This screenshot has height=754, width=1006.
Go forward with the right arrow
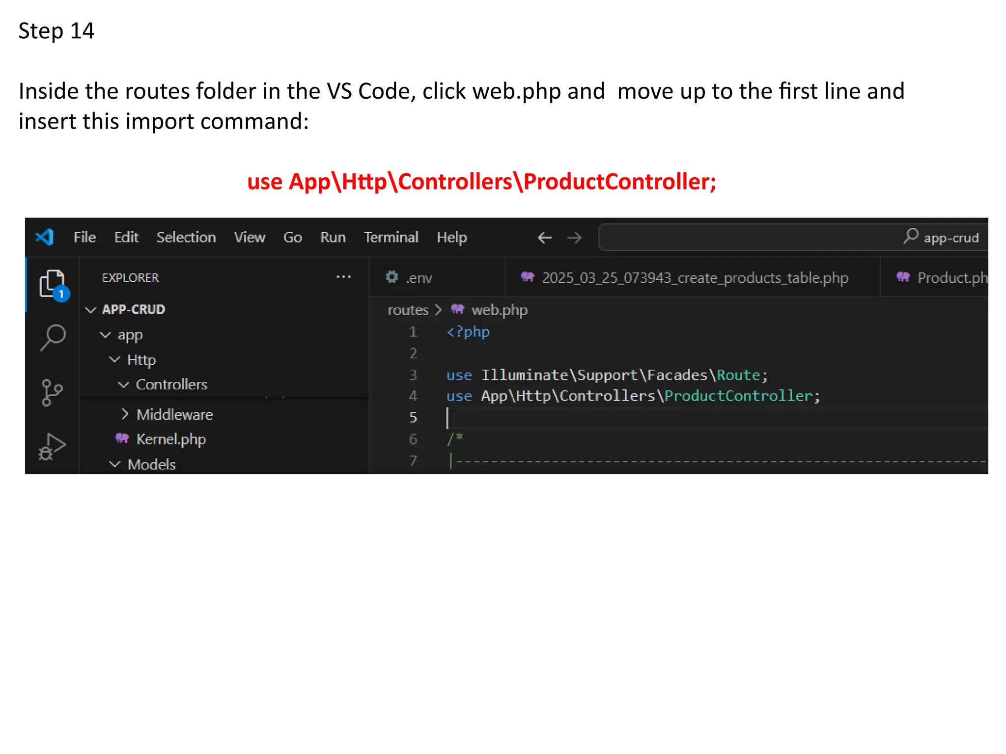click(x=574, y=238)
